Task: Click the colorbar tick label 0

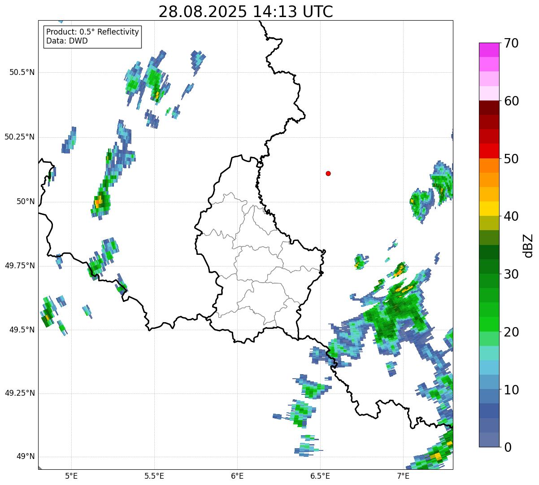Action: point(508,447)
